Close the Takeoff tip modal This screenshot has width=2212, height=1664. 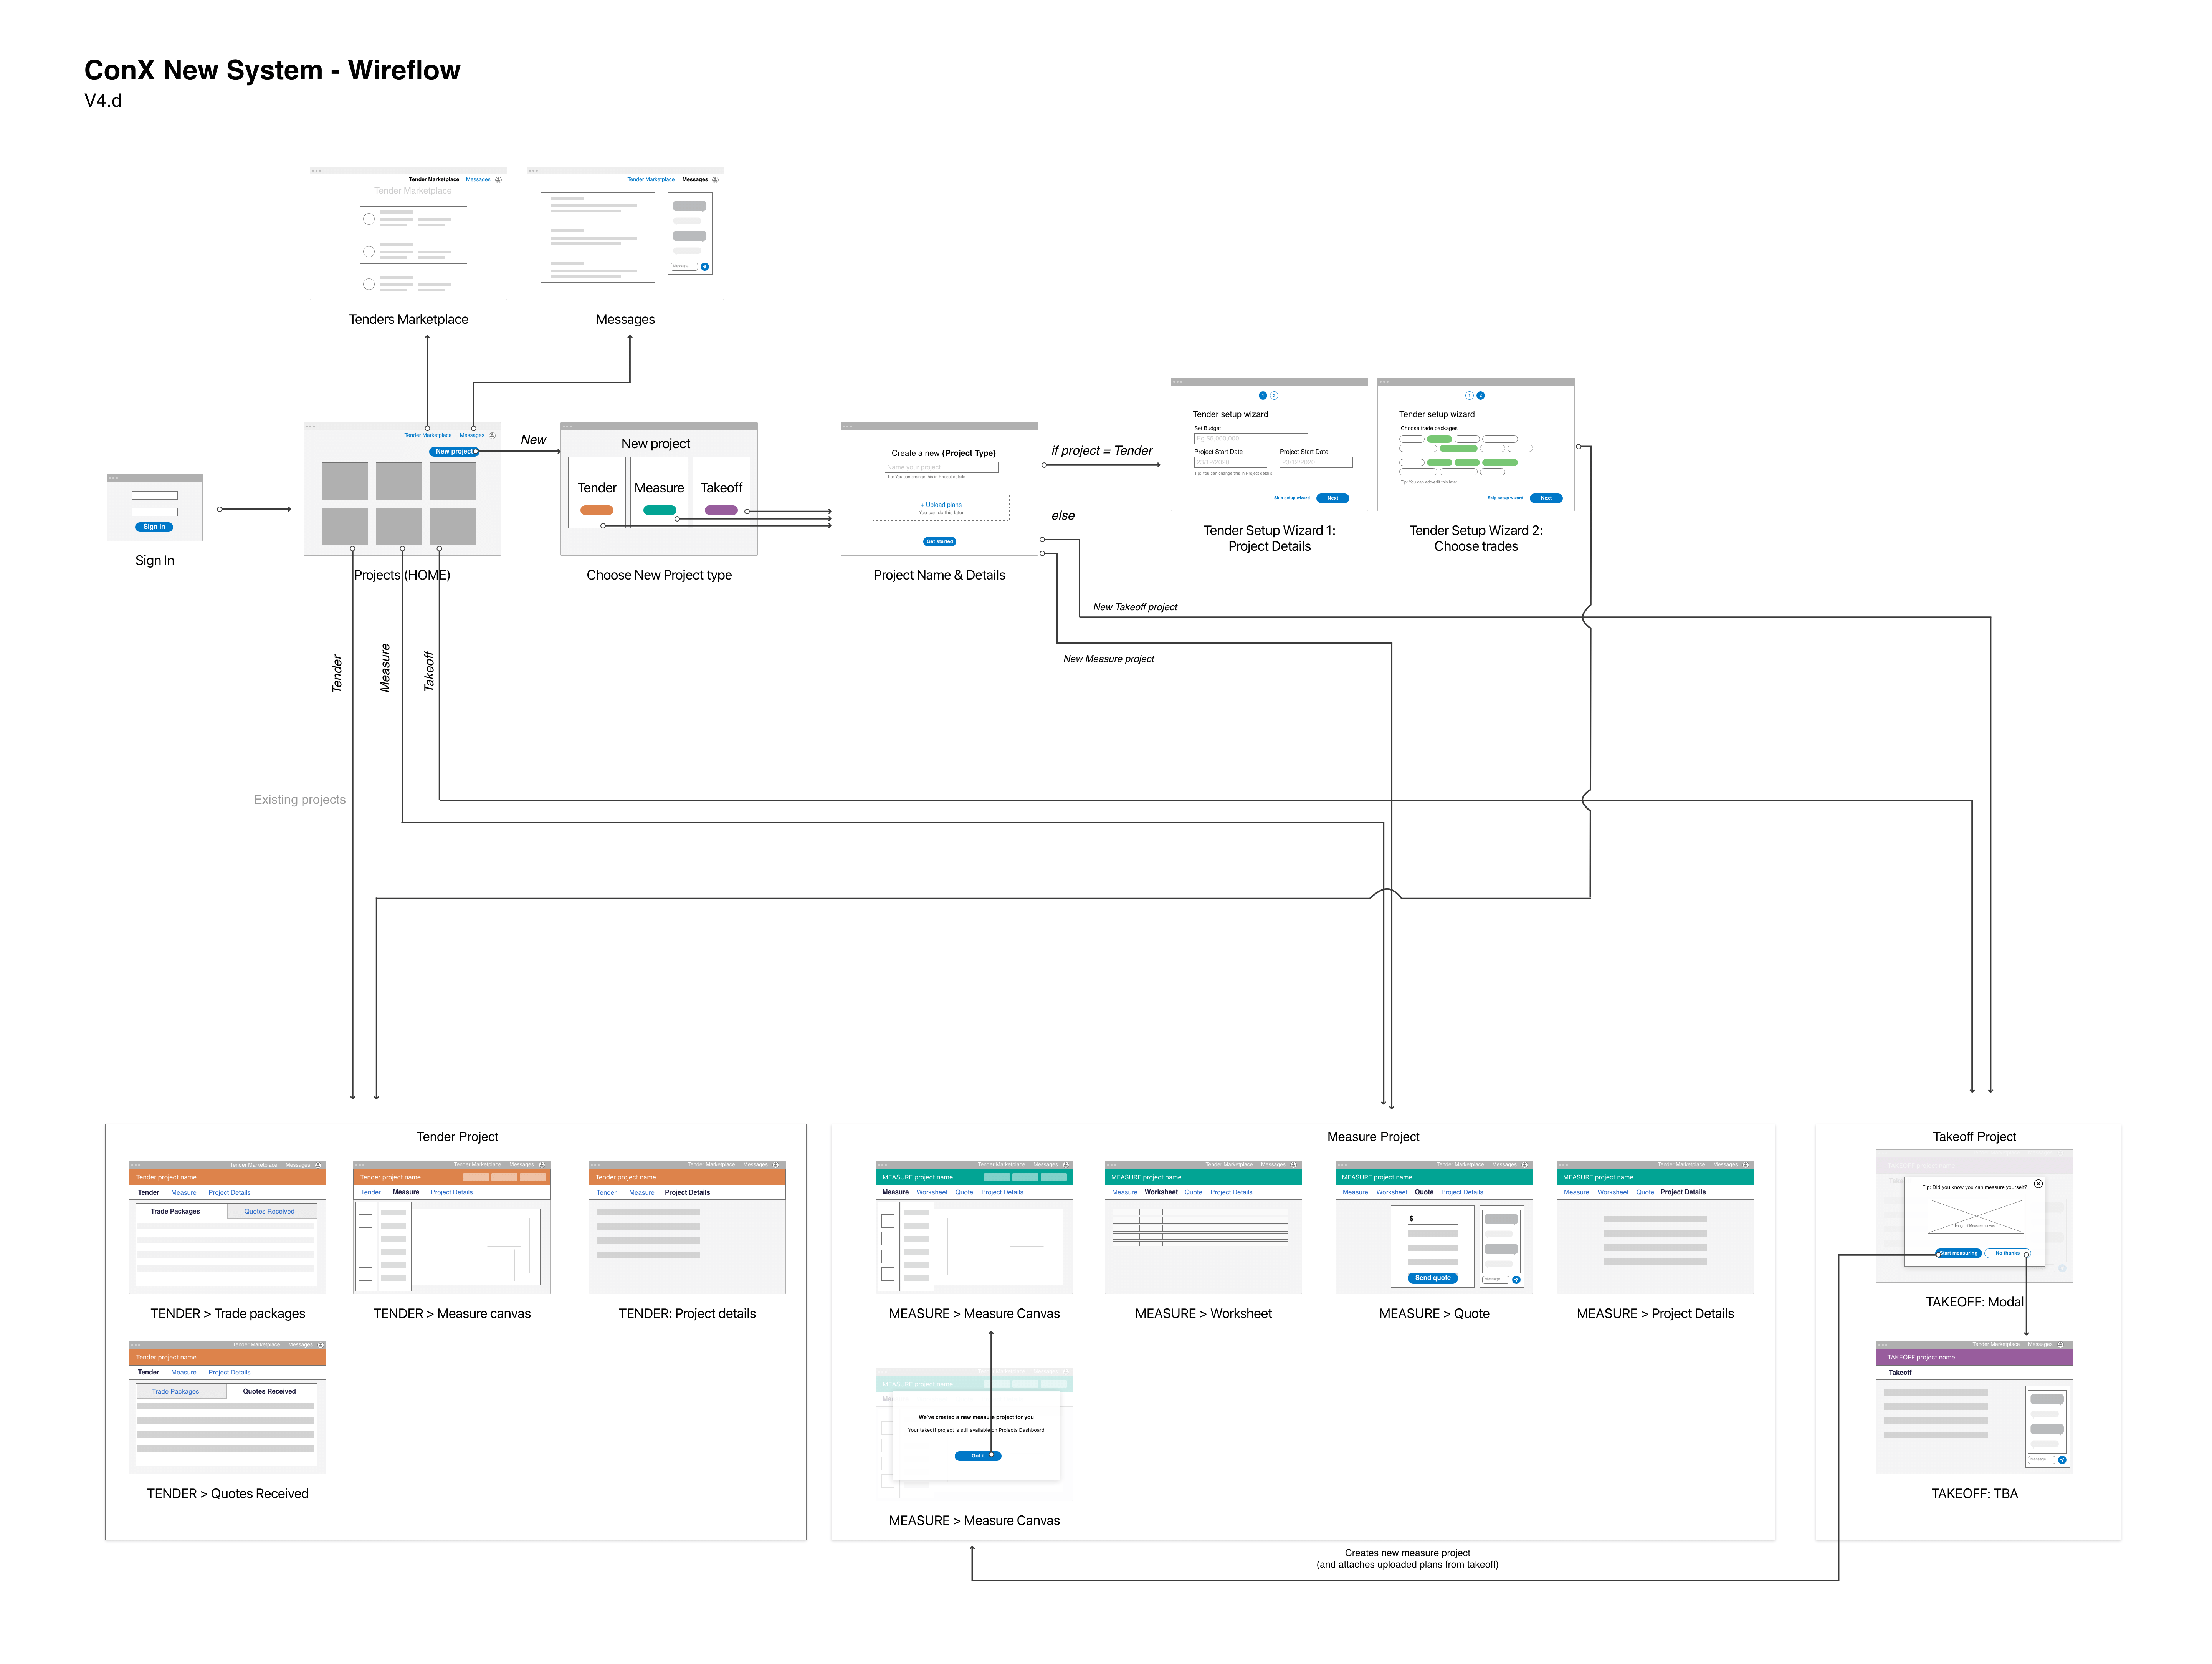click(x=2038, y=1184)
